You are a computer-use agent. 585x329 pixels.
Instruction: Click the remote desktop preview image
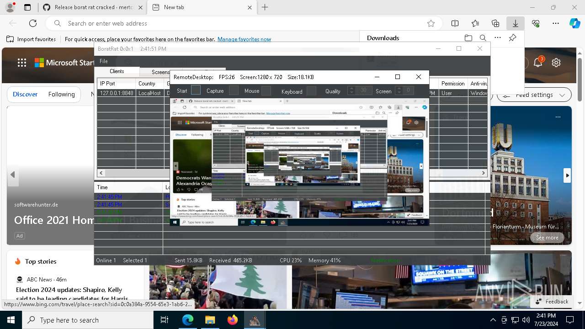[299, 162]
